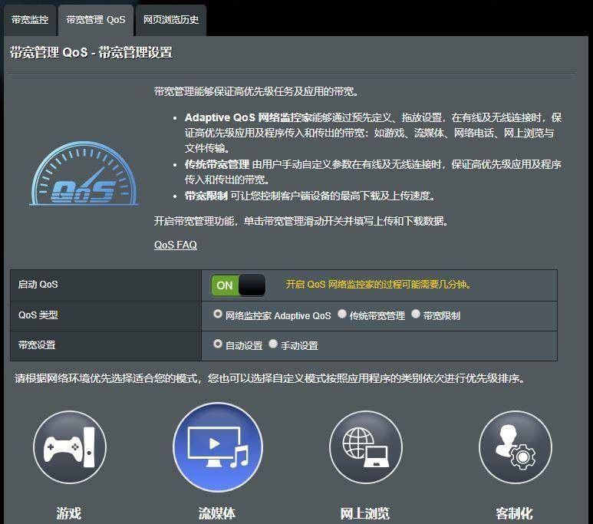
Task: Select 网络监控家 Adaptive QoS radio button
Action: click(217, 314)
